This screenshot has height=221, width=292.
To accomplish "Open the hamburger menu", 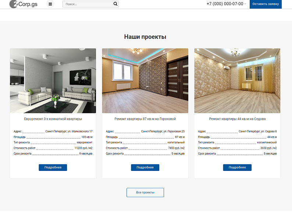I will click(x=50, y=4).
